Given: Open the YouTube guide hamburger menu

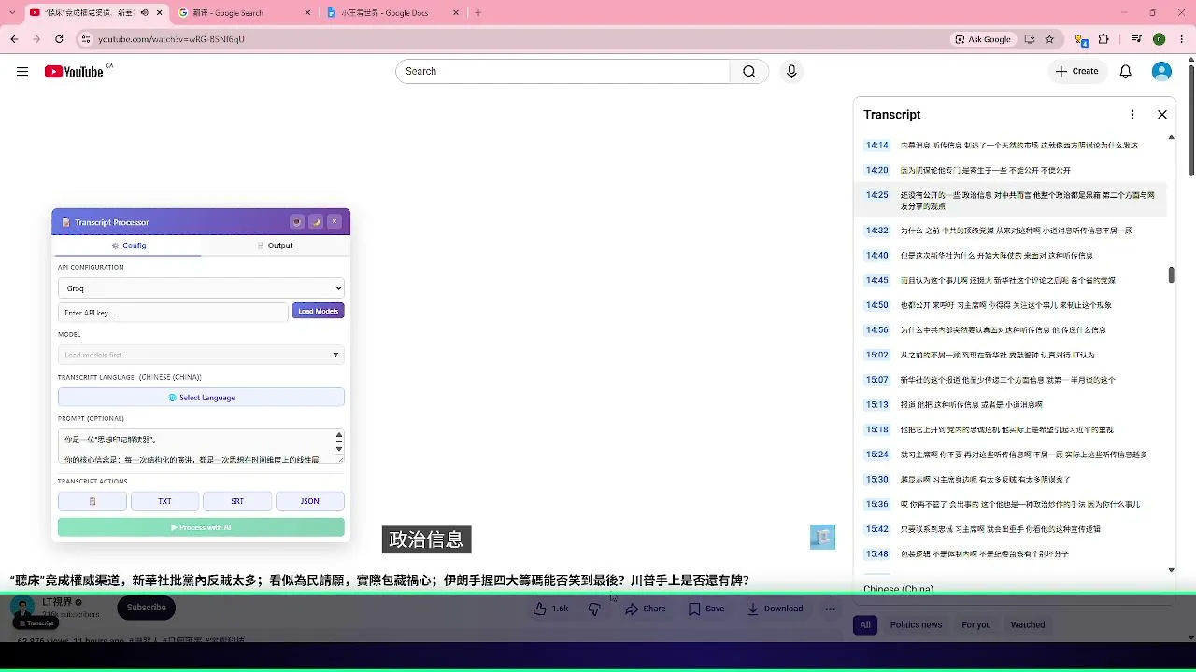Looking at the screenshot, I should tap(22, 72).
